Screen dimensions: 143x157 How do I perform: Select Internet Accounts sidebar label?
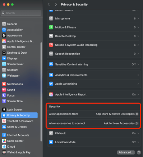coord(18,135)
